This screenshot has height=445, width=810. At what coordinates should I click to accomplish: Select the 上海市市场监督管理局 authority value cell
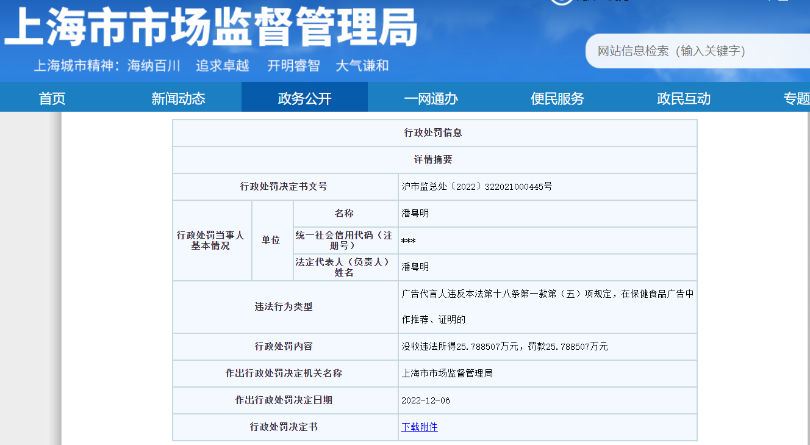click(548, 373)
